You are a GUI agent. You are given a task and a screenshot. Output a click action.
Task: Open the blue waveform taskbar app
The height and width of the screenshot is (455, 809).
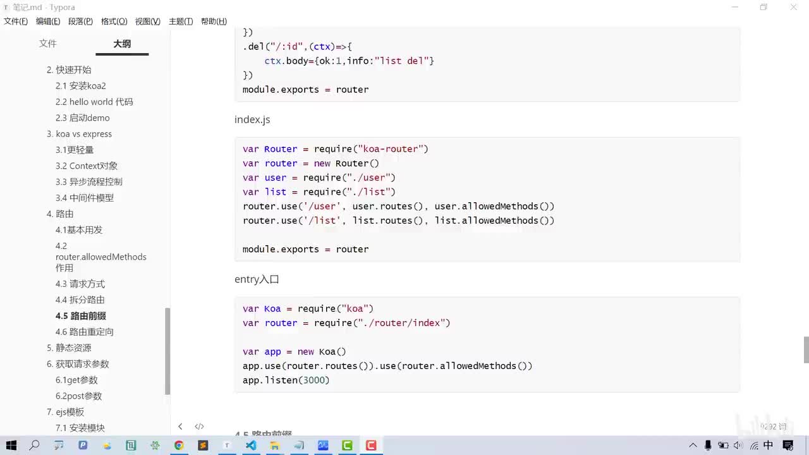323,446
